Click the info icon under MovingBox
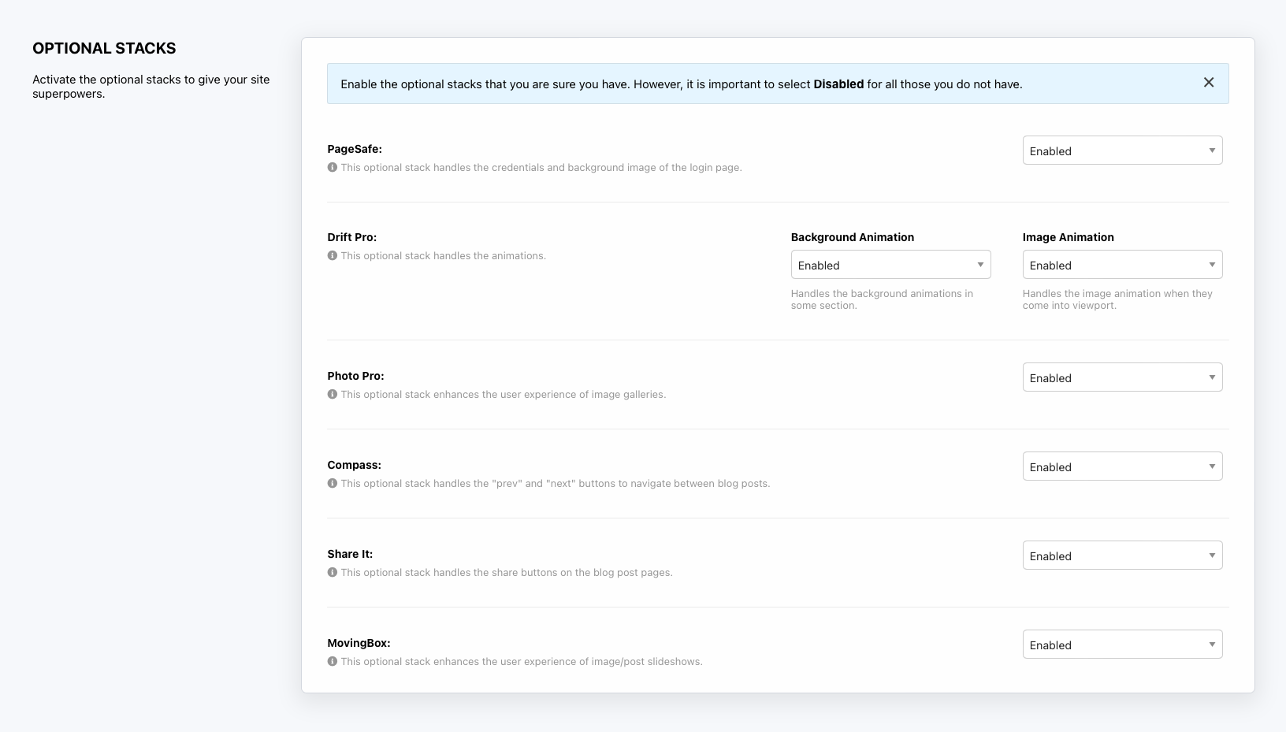 tap(333, 661)
